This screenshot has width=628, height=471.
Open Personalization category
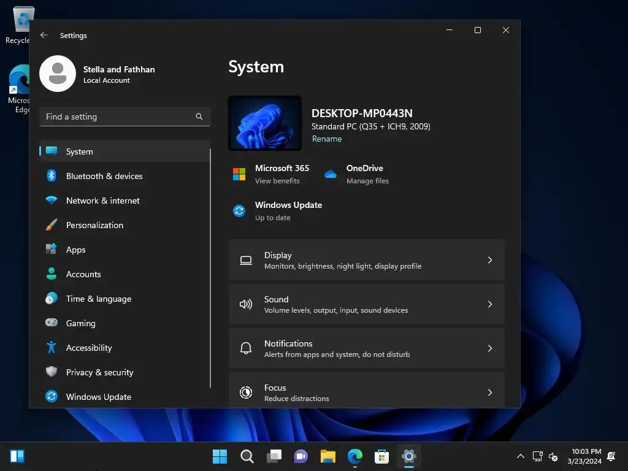point(124,224)
